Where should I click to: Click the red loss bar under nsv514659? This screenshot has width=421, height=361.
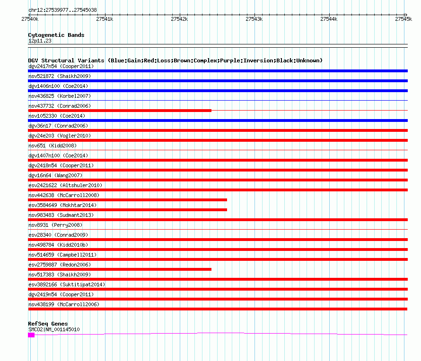pyautogui.click(x=218, y=259)
